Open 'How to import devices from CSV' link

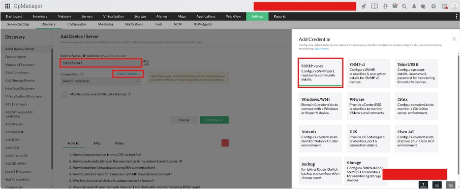107,155
